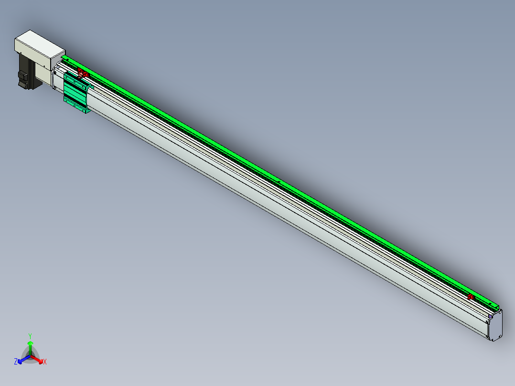Click the red X axis label on the triad
Image resolution: width=515 pixels, height=386 pixels.
point(45,362)
